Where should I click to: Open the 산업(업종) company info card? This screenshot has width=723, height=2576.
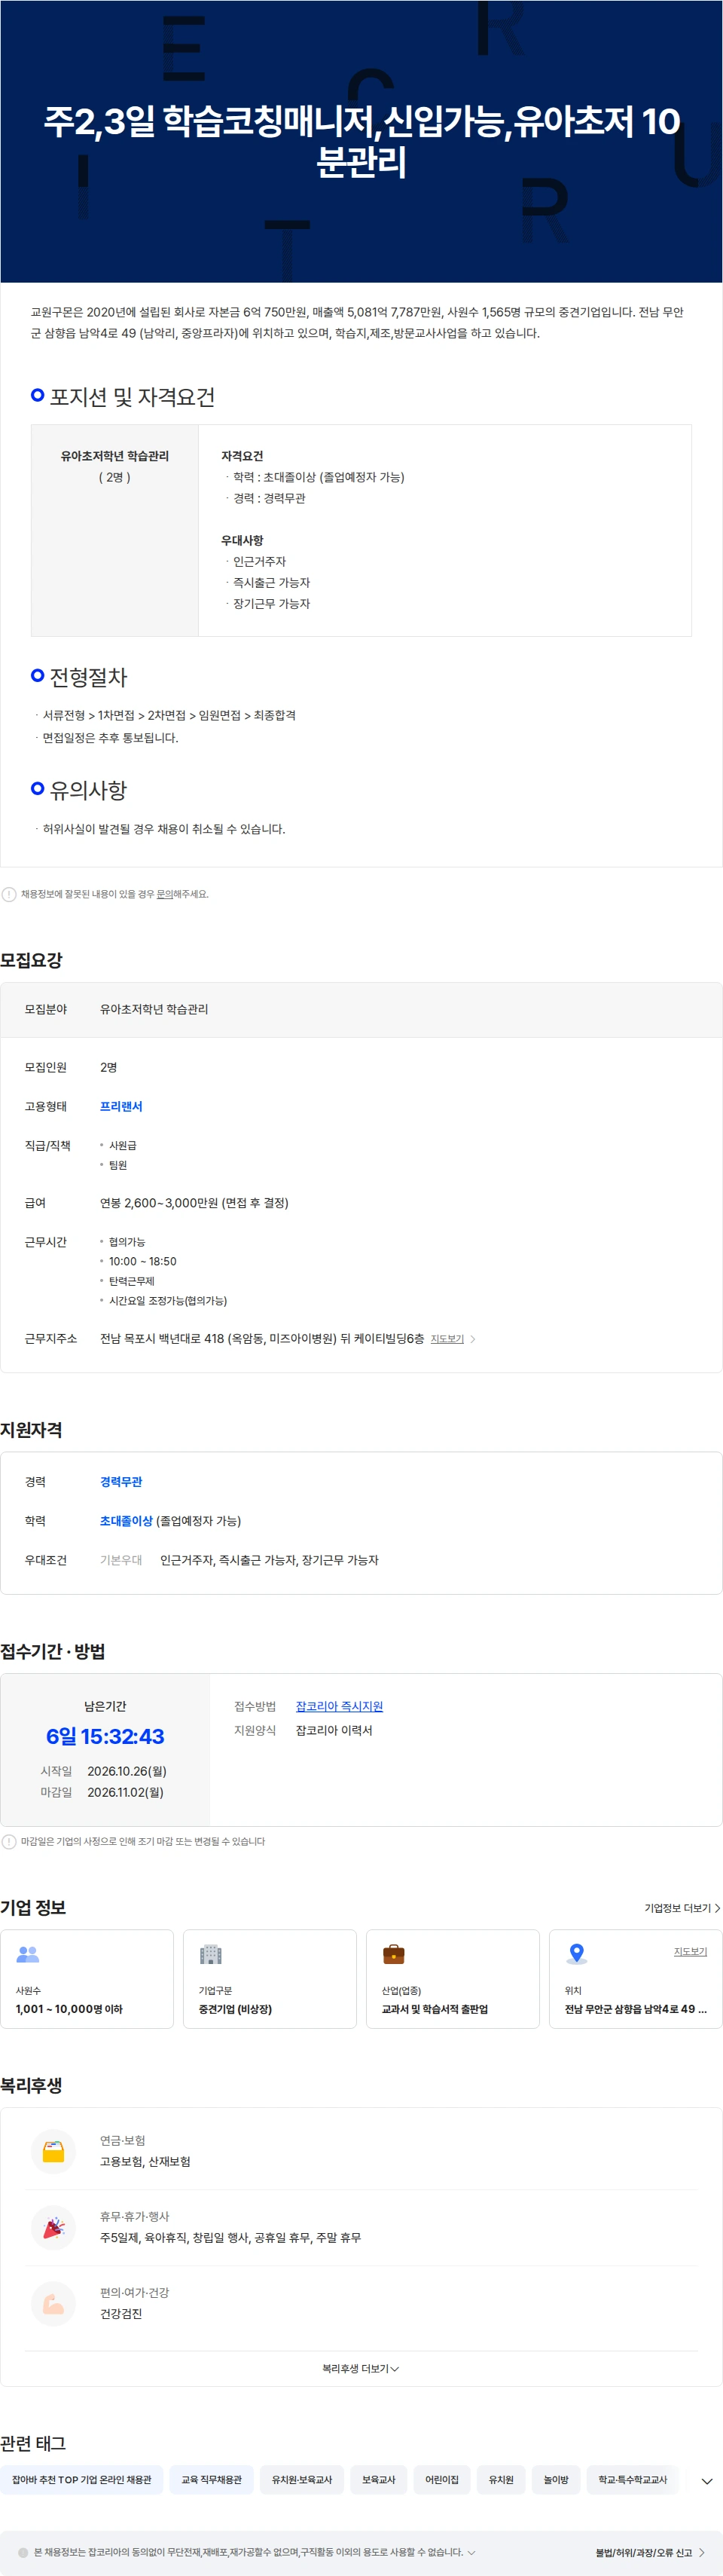coord(453,1979)
